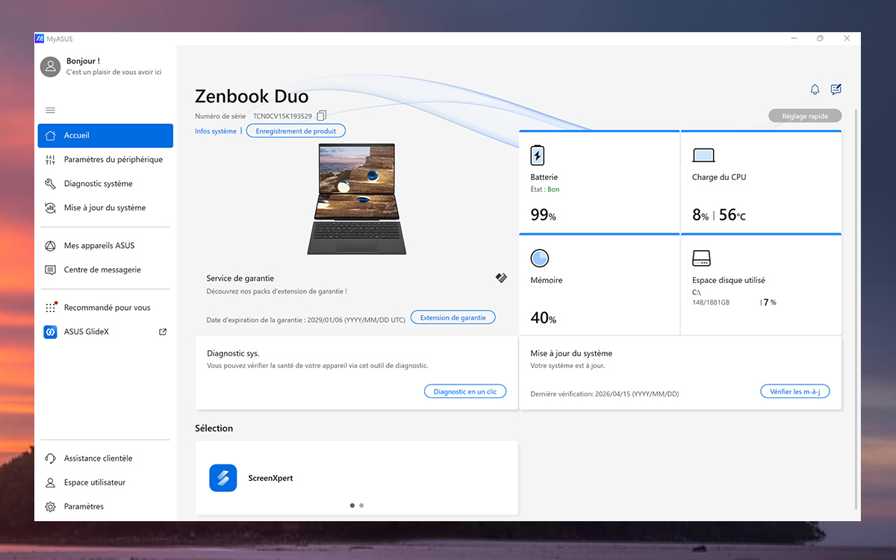
Task: Open notifications via the bell icon
Action: [814, 90]
